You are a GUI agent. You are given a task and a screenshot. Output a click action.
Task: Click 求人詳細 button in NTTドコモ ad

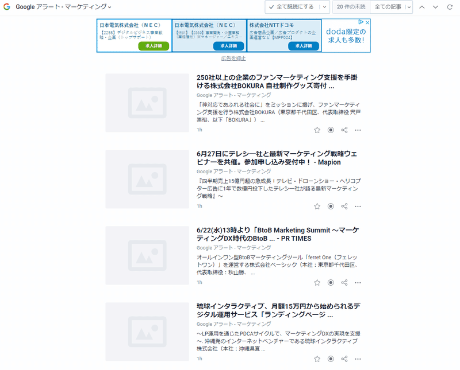click(304, 46)
